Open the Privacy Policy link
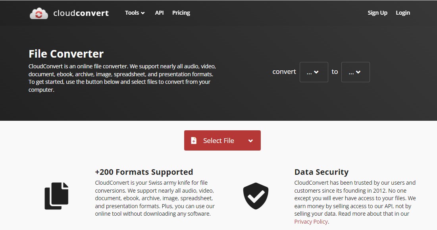The image size is (437, 230). click(311, 222)
